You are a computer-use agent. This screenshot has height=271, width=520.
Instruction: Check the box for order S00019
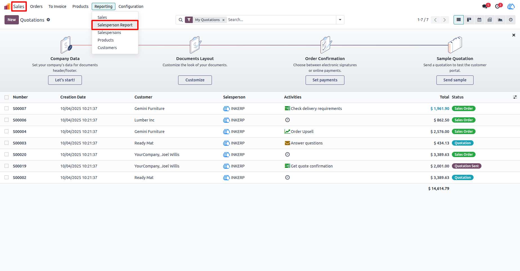(x=6, y=166)
